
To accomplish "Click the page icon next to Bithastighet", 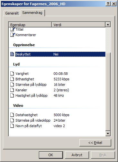I will point(12,79).
